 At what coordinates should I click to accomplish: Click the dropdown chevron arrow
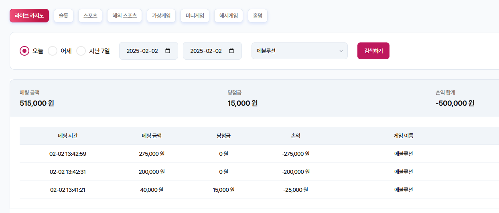click(341, 51)
